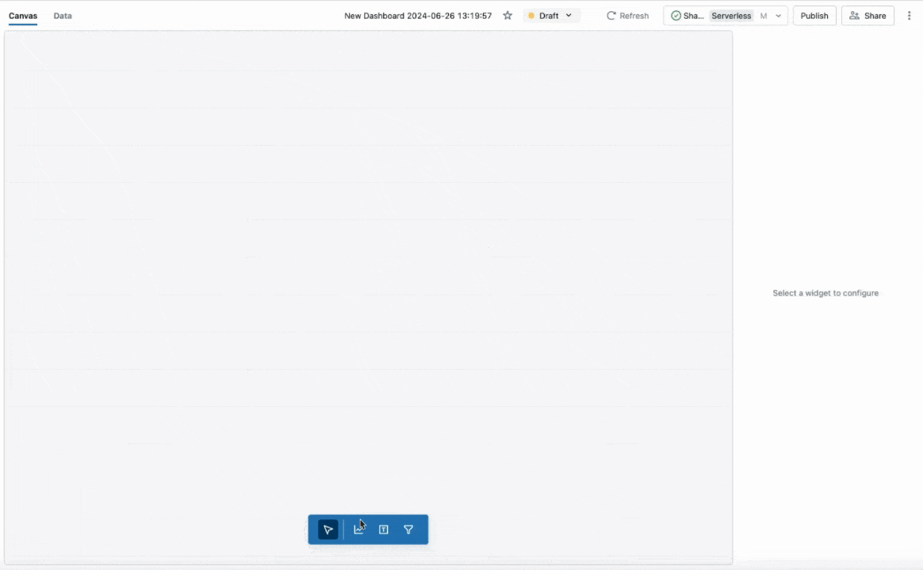
Task: Click the dashboard title to rename
Action: tap(418, 16)
